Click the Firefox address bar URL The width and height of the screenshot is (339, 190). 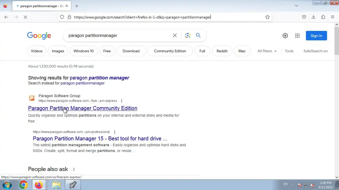pyautogui.click(x=142, y=17)
